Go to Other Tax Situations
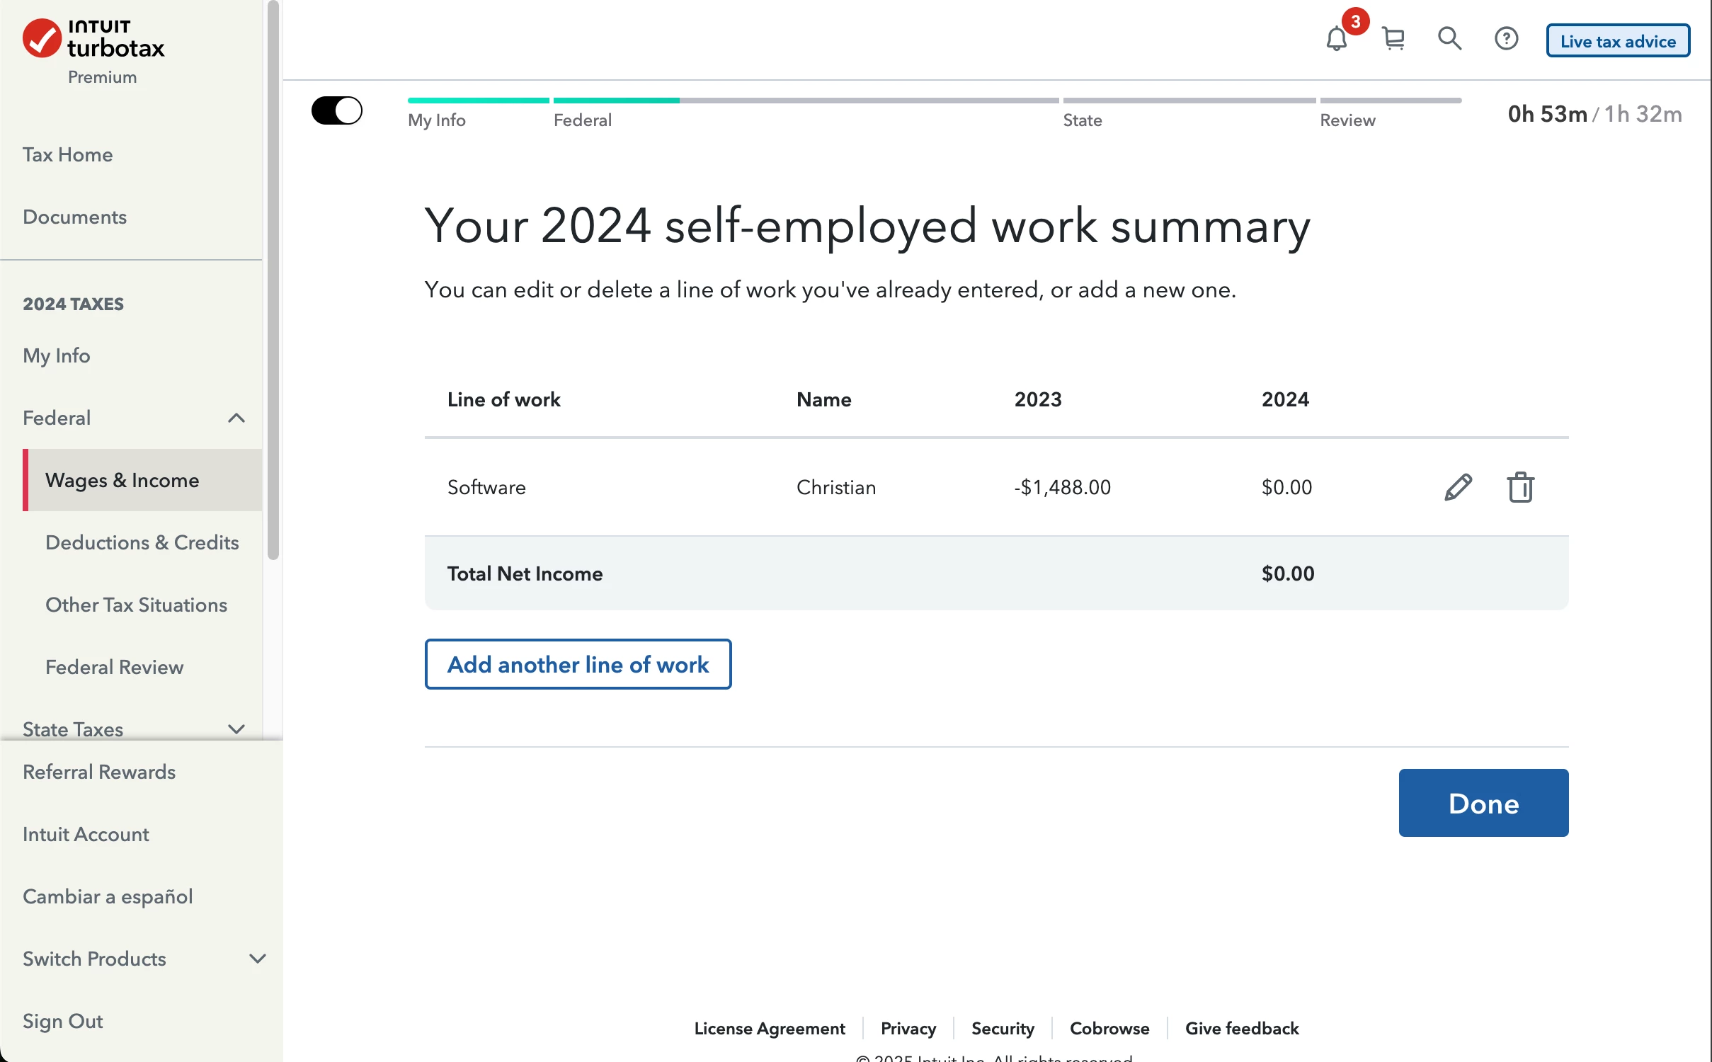Image resolution: width=1712 pixels, height=1062 pixels. click(136, 605)
